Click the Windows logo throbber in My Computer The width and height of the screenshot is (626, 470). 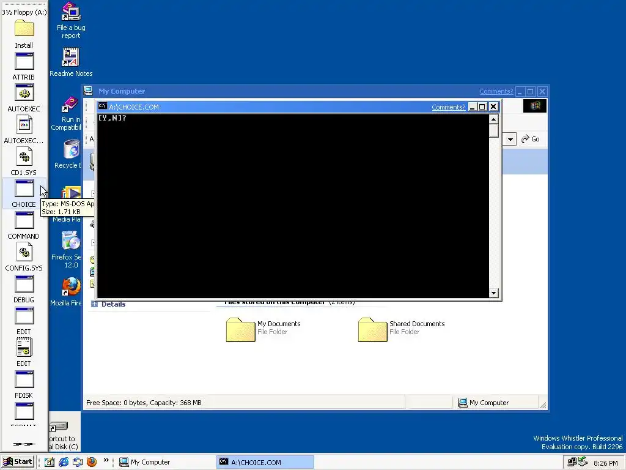535,105
